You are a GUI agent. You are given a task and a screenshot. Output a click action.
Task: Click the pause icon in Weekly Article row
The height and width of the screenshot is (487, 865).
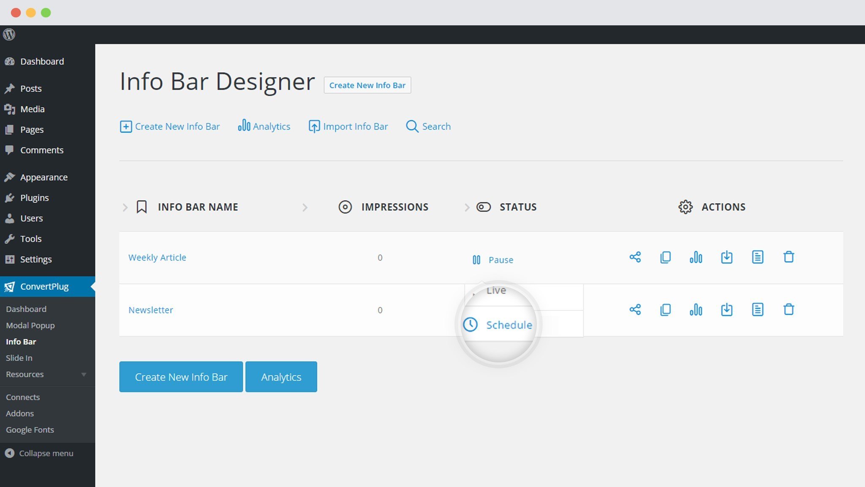coord(476,260)
